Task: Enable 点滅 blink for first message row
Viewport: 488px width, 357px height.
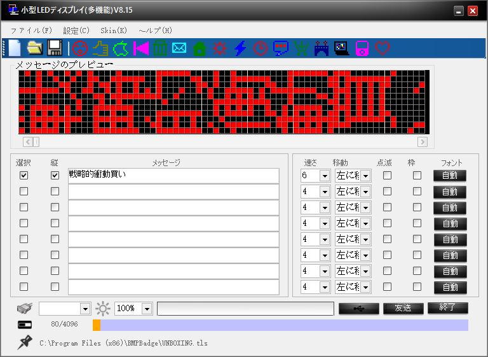Action: coord(387,175)
